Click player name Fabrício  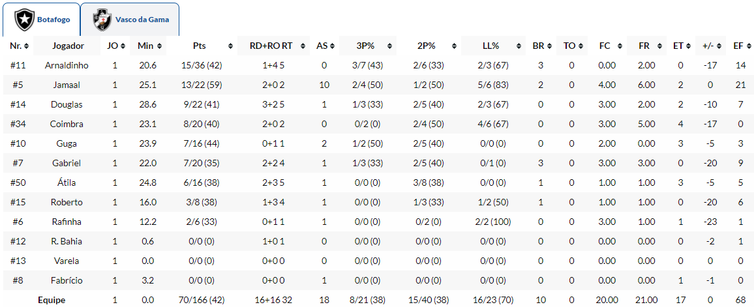point(67,280)
